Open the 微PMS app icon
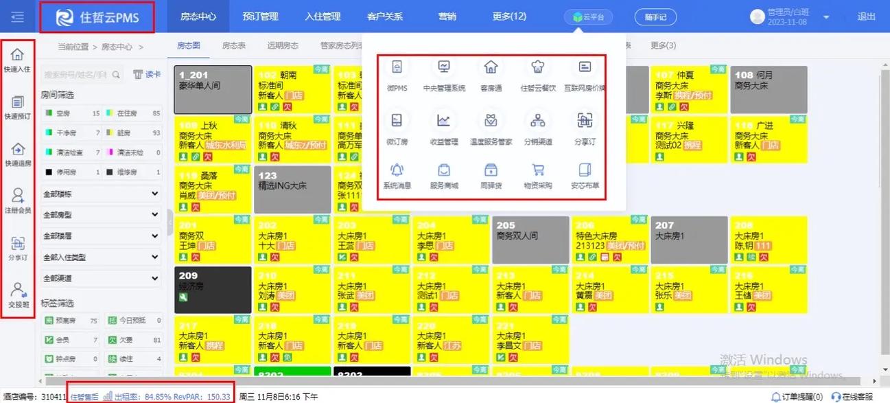 [x=397, y=69]
